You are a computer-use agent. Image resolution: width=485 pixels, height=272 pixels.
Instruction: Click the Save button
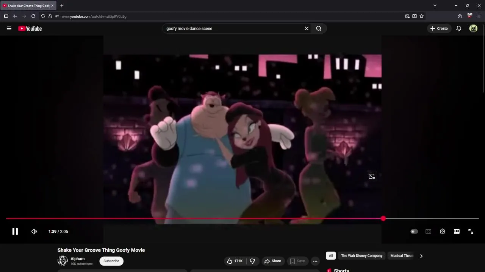pyautogui.click(x=297, y=261)
